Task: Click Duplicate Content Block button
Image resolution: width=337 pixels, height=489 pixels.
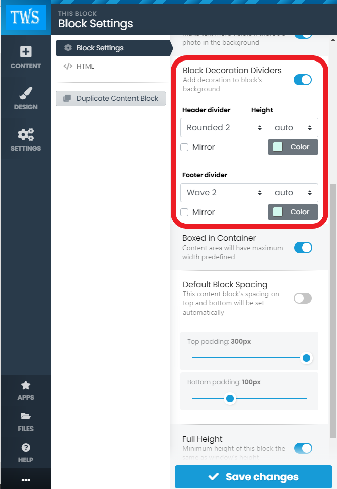Action: pos(111,98)
